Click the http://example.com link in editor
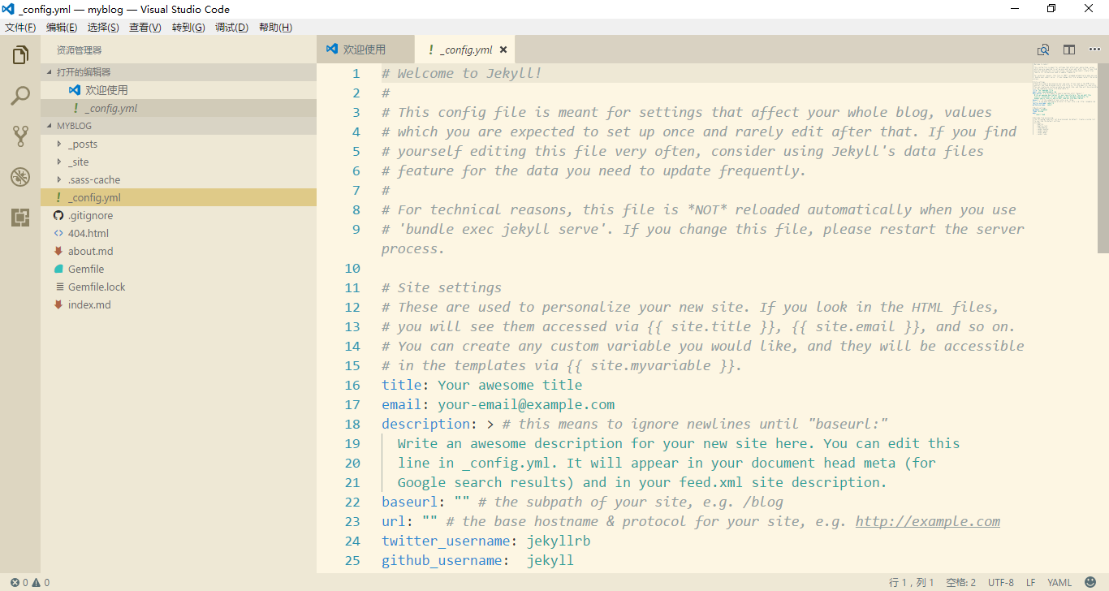 [x=928, y=521]
